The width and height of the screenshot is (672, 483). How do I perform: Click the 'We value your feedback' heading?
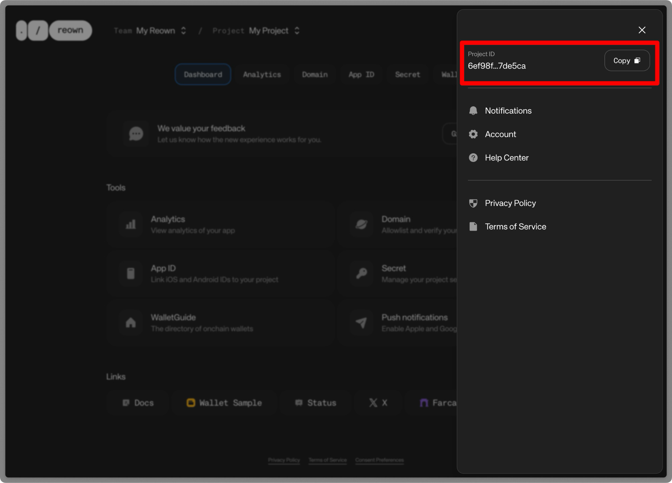pos(201,128)
